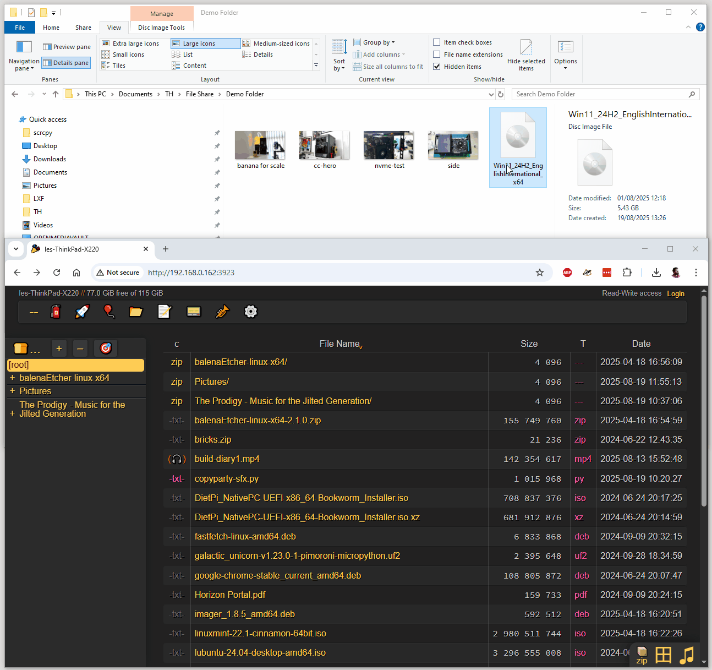
Task: Click the rocket upload icon in copyparty
Action: click(x=82, y=312)
